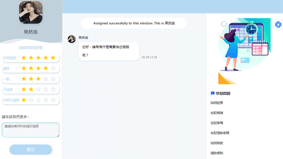Image resolution: width=283 pixels, height=159 pixels.
Task: Select the 非常滿意 rating option
Action: tap(9, 58)
